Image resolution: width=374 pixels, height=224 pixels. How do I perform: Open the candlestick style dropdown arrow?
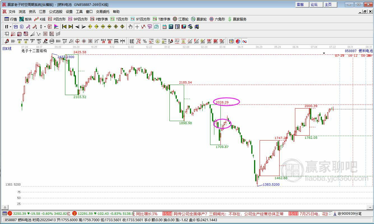[x=45, y=27]
